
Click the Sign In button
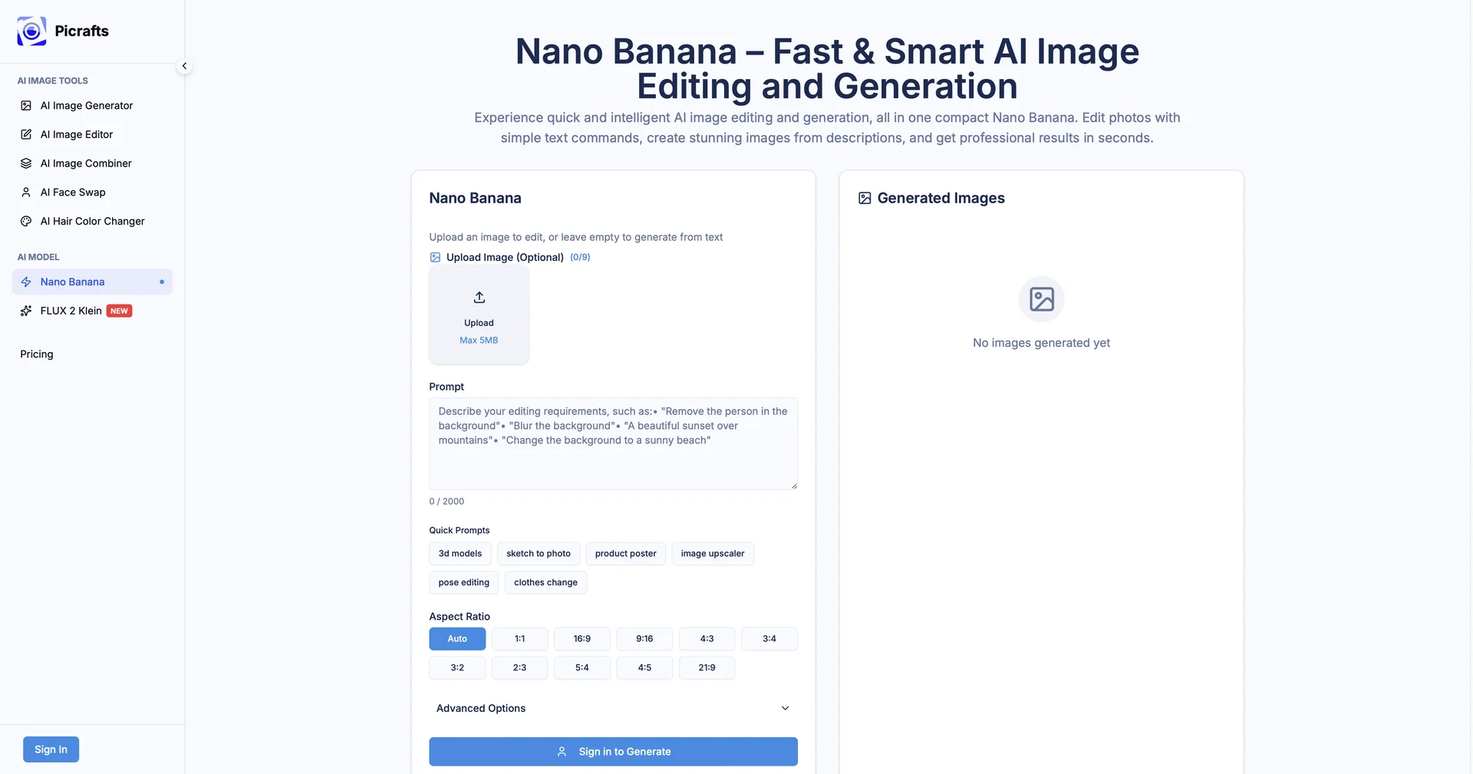coord(51,749)
